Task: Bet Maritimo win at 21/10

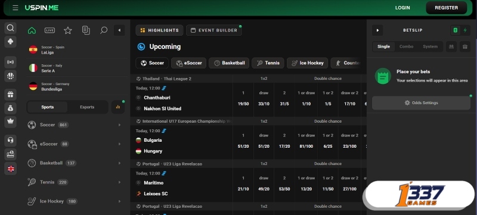Action: 243,185
